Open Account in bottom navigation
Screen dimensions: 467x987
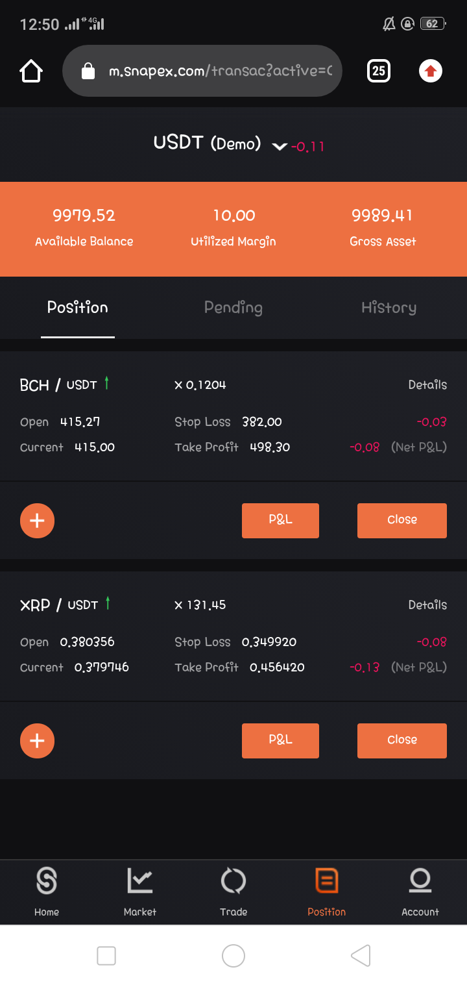pyautogui.click(x=420, y=892)
